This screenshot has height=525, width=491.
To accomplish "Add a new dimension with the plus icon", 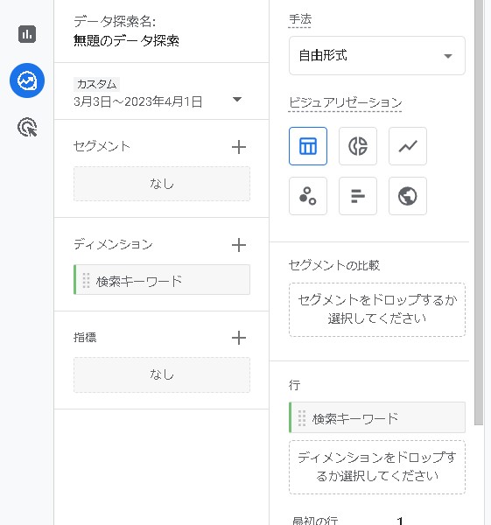I will (x=239, y=245).
